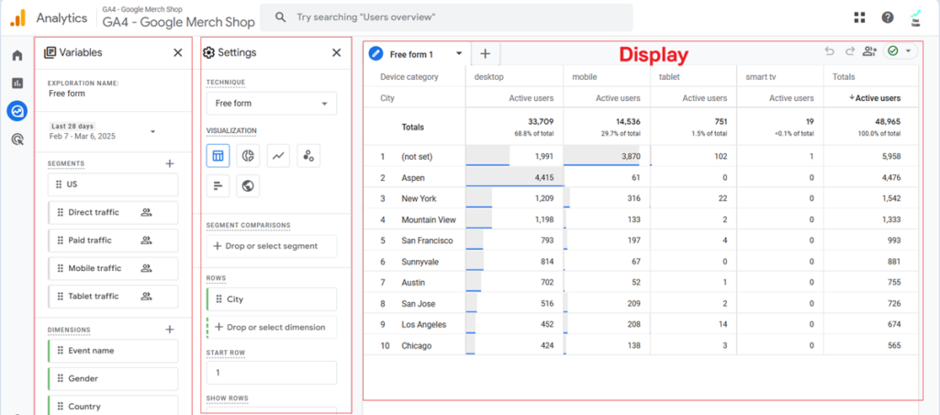Click the Mountain View row

[640, 219]
